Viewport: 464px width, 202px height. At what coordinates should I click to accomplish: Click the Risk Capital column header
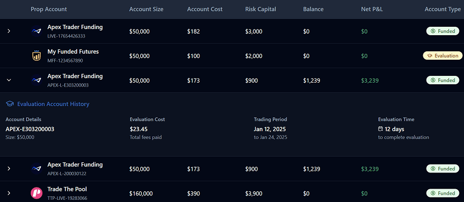(261, 9)
